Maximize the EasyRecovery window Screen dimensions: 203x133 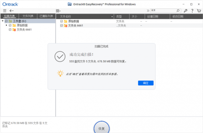pos(191,4)
